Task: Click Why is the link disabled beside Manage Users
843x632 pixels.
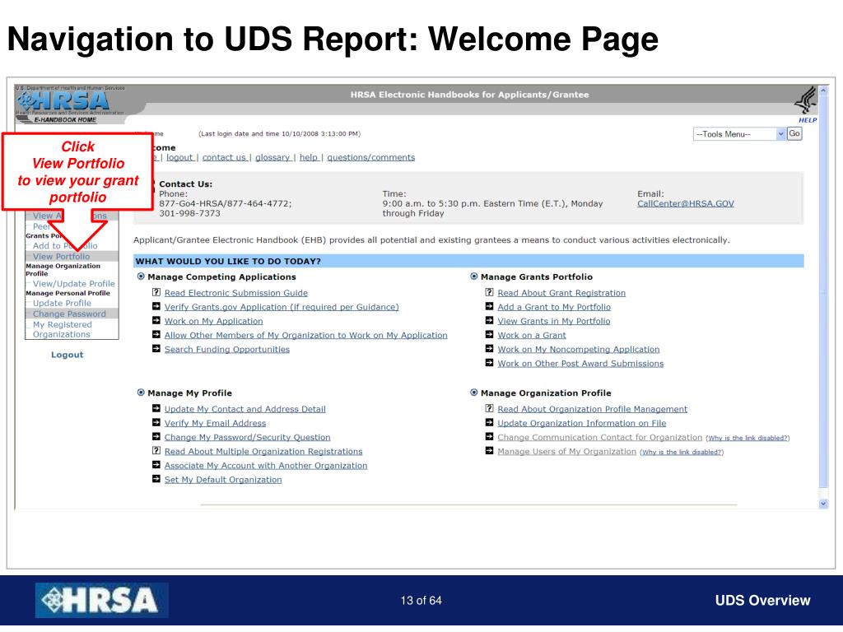Action: pos(682,453)
